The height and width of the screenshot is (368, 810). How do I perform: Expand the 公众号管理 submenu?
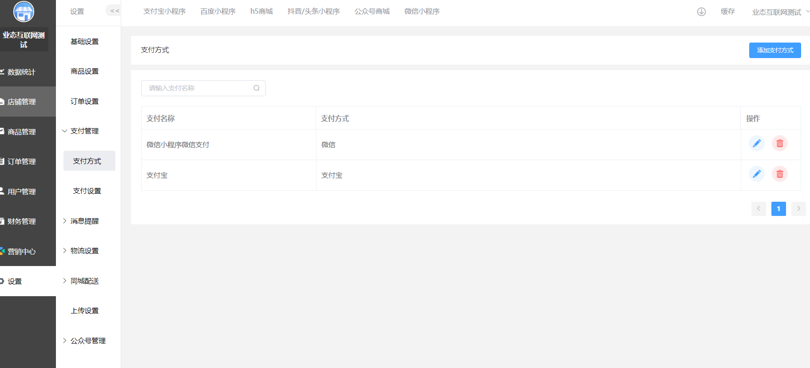coord(84,341)
